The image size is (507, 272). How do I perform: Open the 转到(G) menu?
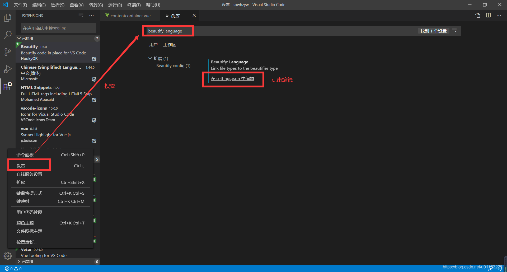point(96,5)
